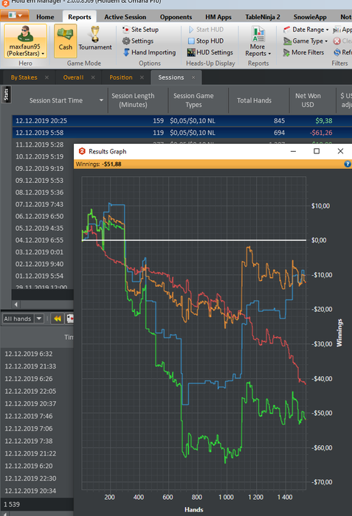The image size is (352, 516).
Task: Select the Sessions report tab
Action: pos(171,77)
